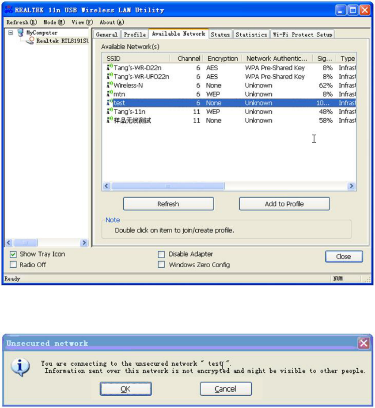Select the Tang's-WR-UFO22n network row
This screenshot has width=375, height=408.
(229, 76)
